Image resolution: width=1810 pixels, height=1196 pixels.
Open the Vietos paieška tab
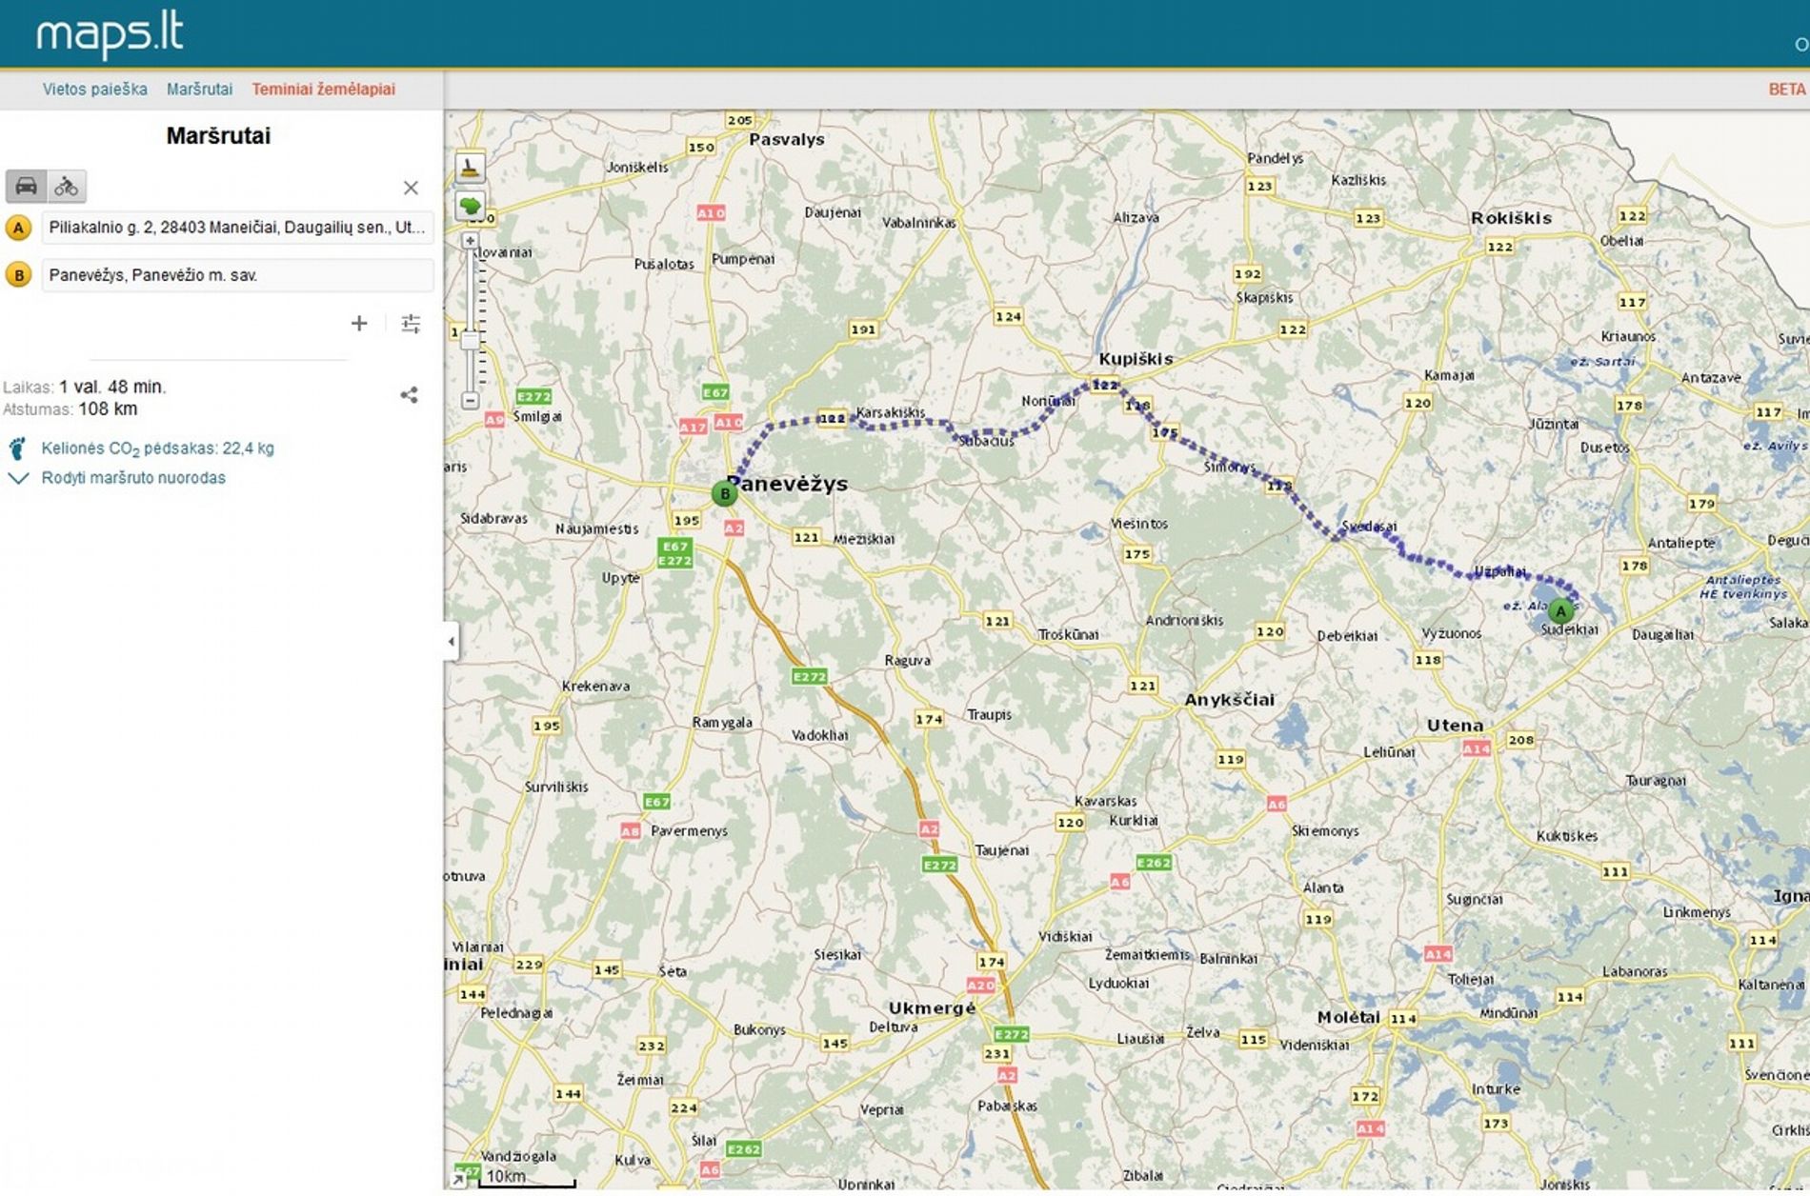pyautogui.click(x=94, y=90)
